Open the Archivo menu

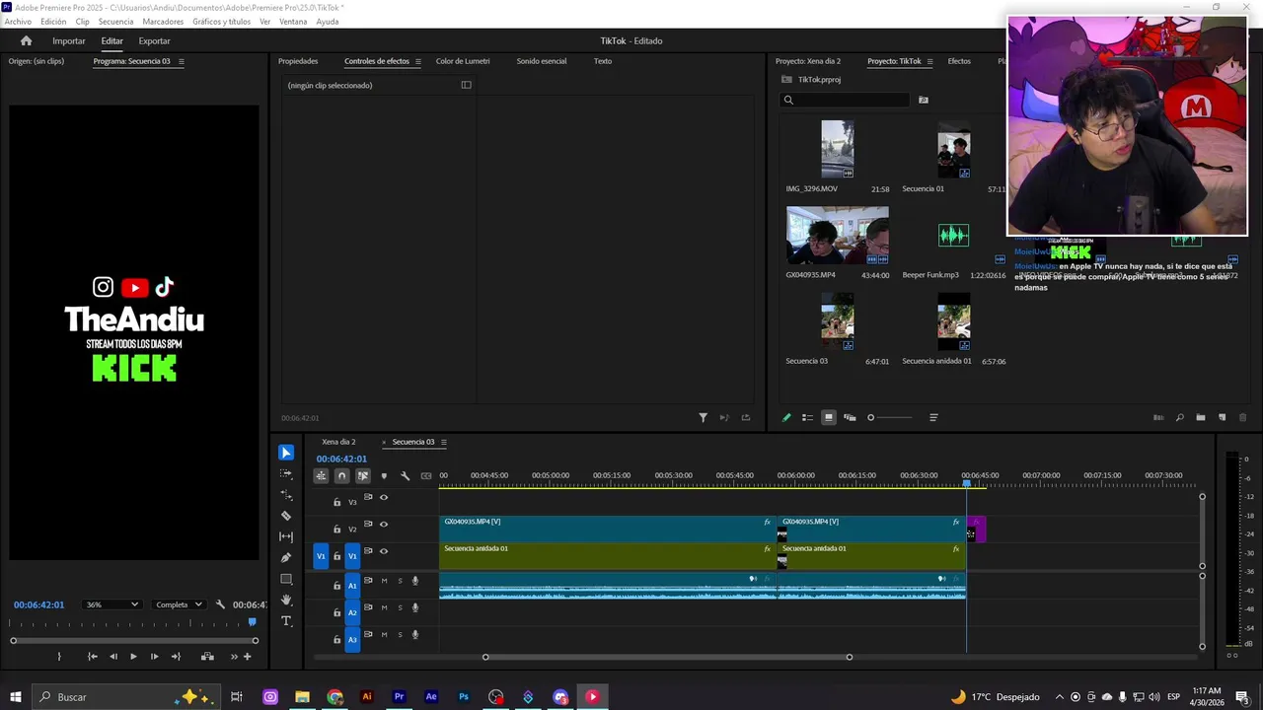click(x=18, y=22)
